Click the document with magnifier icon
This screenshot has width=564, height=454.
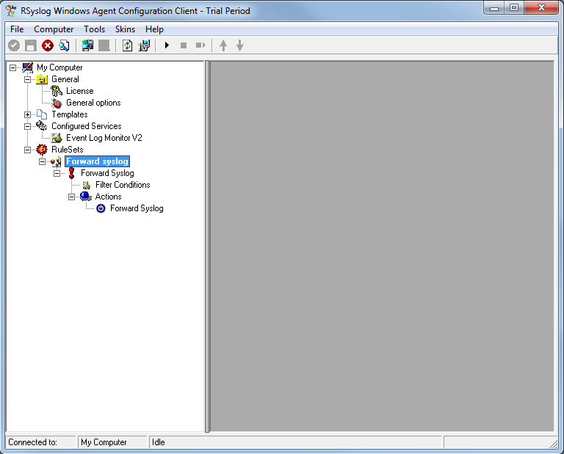click(x=64, y=45)
